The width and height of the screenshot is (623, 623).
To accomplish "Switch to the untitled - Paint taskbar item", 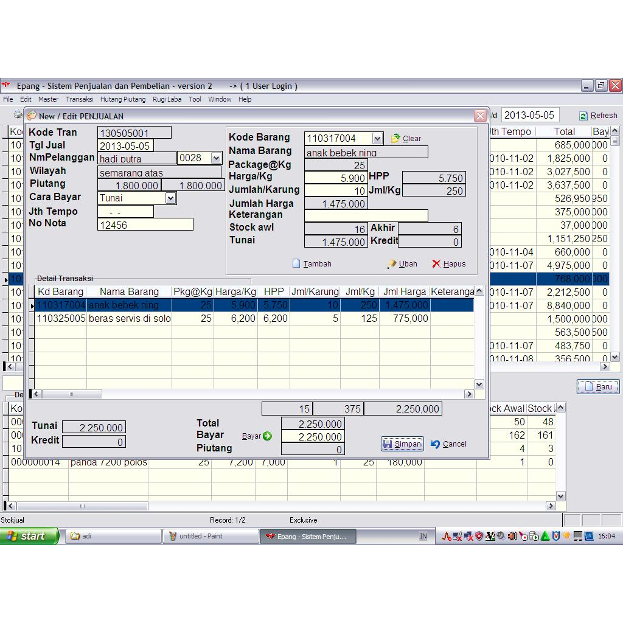I will 210,536.
